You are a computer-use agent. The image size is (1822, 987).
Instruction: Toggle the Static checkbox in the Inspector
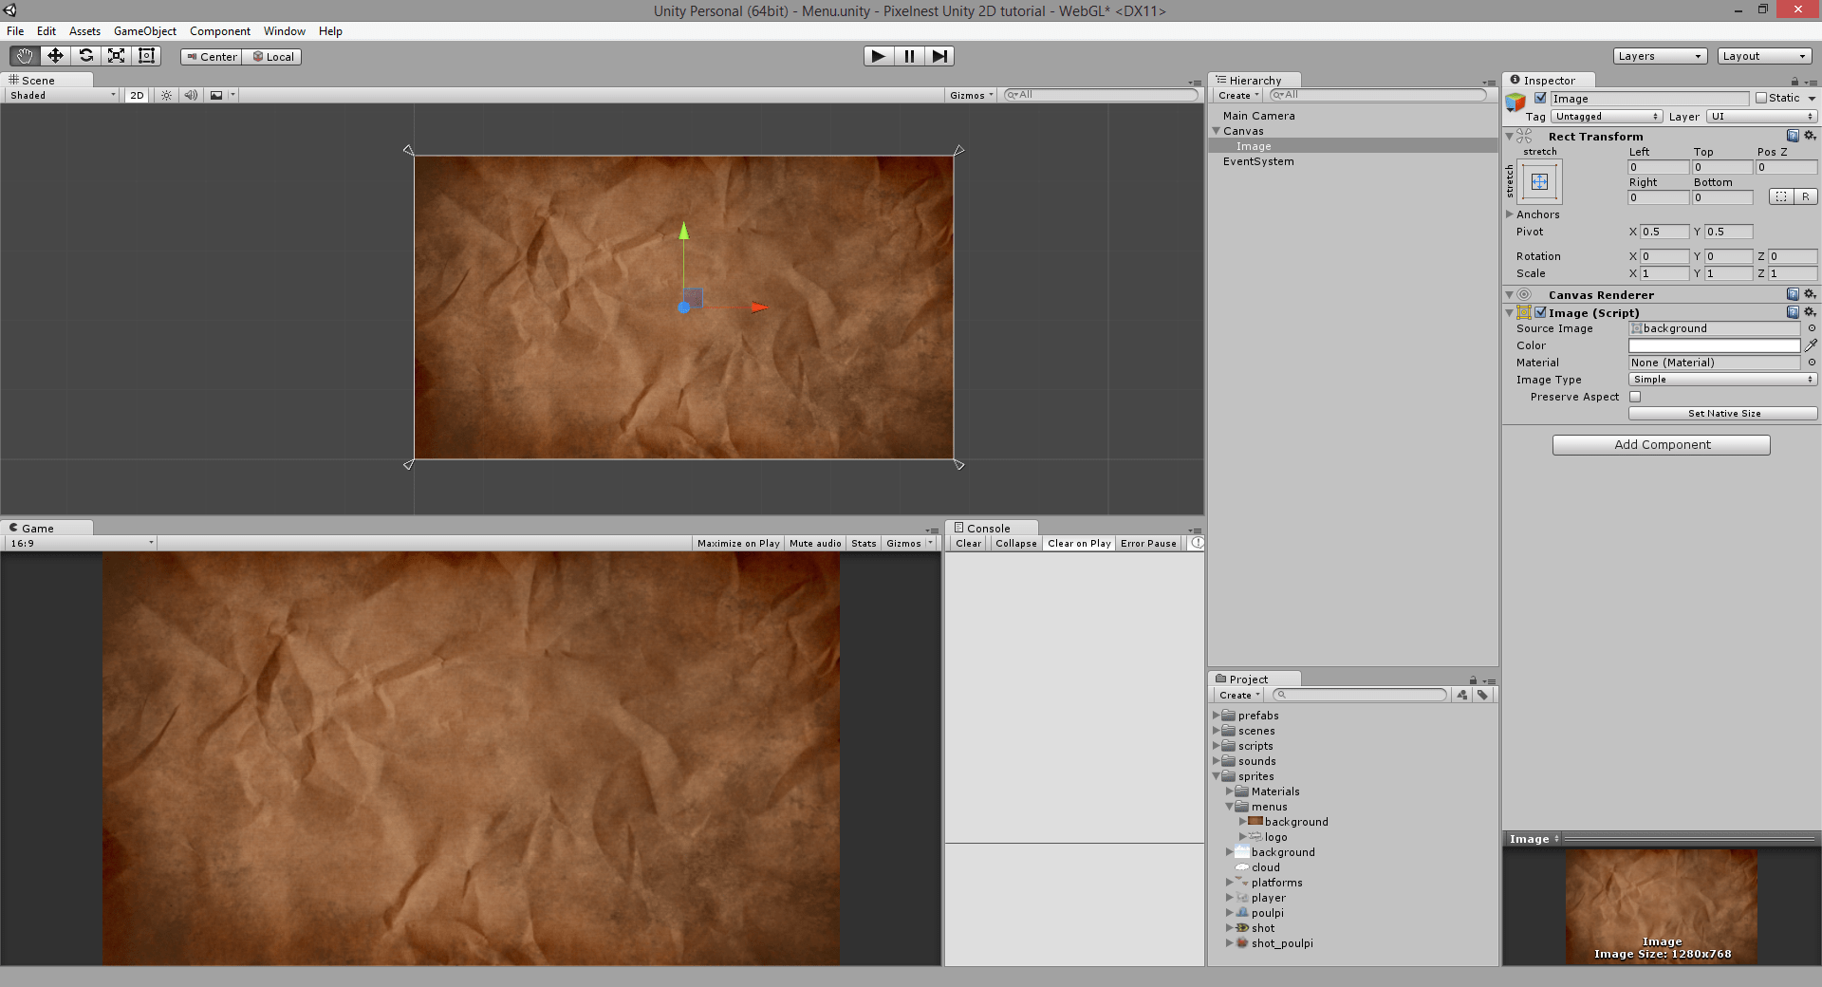tap(1760, 98)
